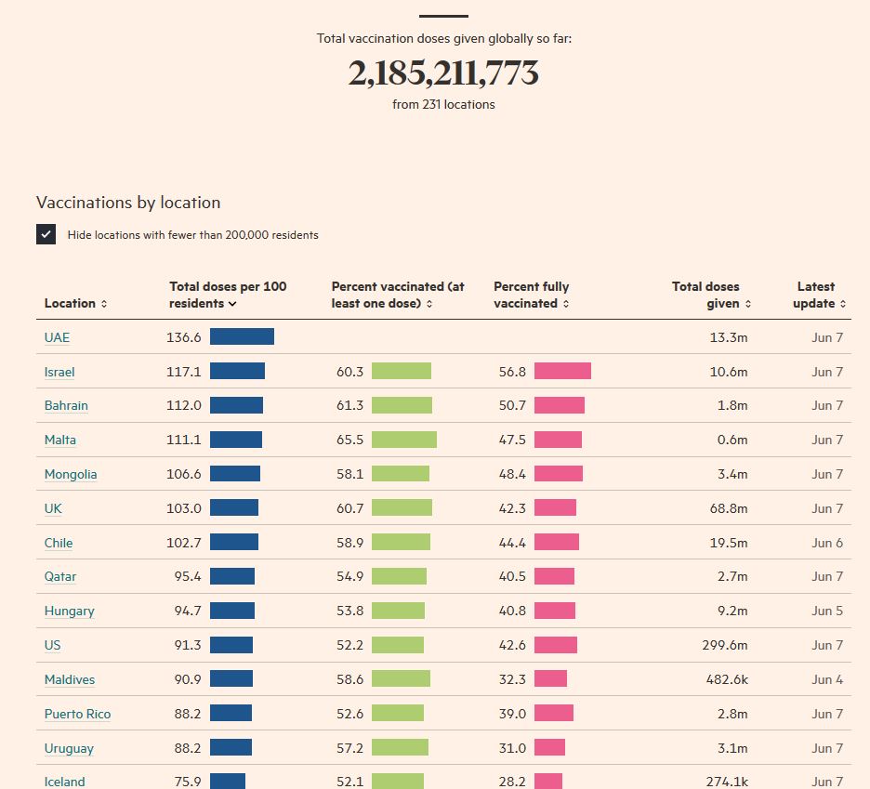Screen dimensions: 870x789
Task: Sort by Total doses per 100 residents
Action: [228, 295]
